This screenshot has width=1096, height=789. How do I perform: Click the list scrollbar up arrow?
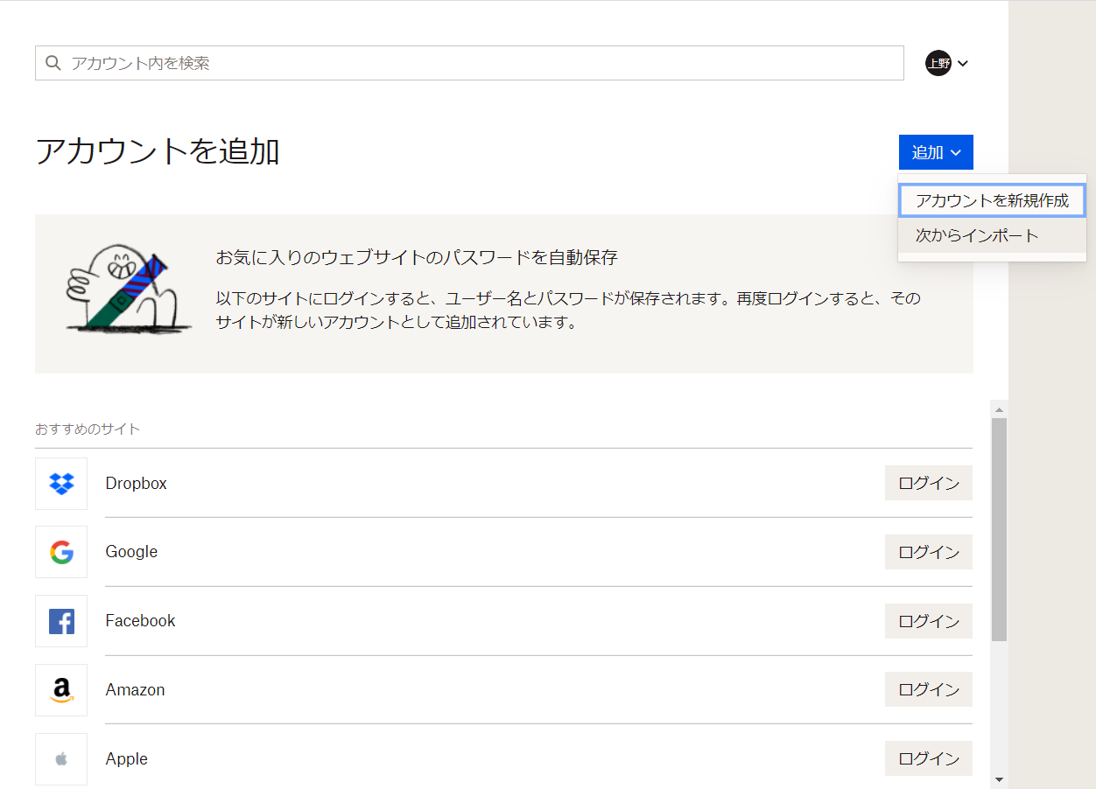pos(999,408)
